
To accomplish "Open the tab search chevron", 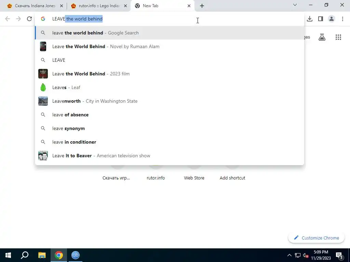I will tap(295, 5).
